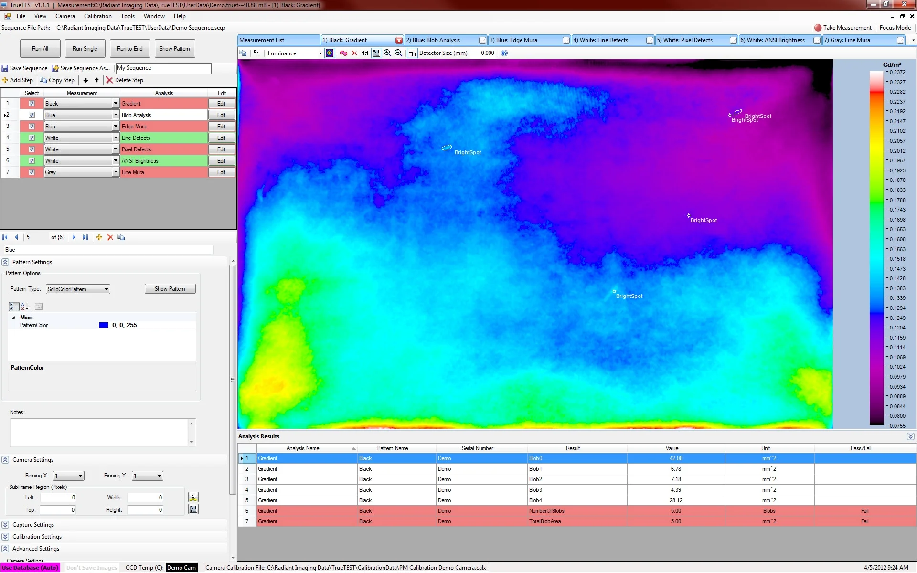Uncheck the Select checkbox for Blob Analysis step
The width and height of the screenshot is (917, 573).
tap(32, 115)
